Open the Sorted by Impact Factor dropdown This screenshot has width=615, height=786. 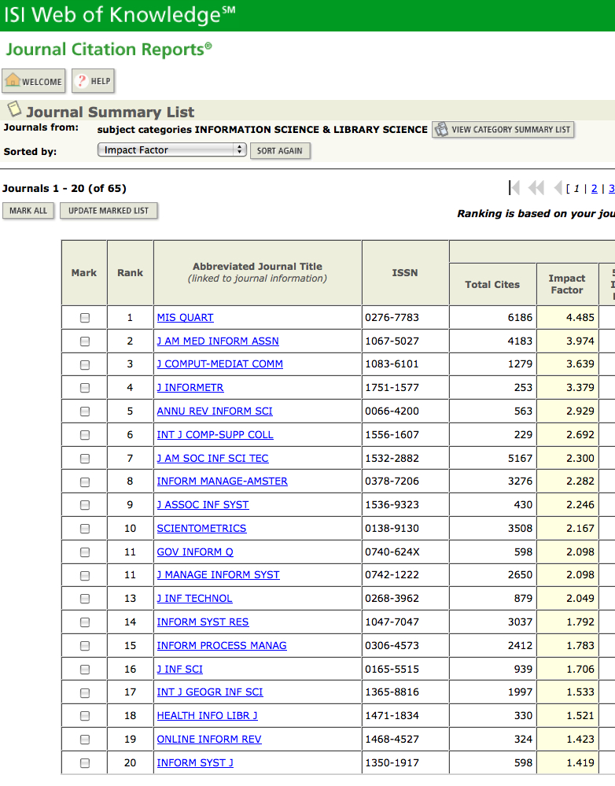171,149
